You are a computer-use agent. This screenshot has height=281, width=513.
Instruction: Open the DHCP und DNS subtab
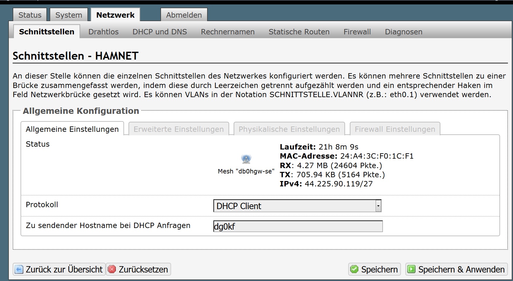click(160, 32)
